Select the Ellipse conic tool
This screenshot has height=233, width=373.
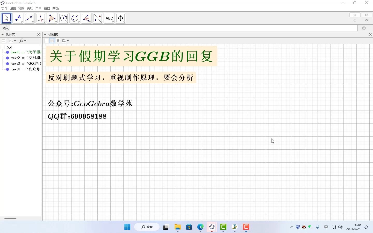(x=75, y=18)
